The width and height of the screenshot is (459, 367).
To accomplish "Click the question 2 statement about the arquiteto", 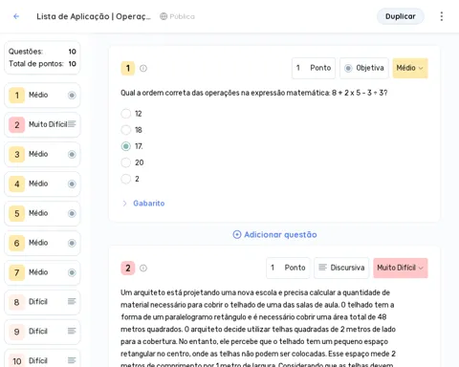I will [258, 328].
